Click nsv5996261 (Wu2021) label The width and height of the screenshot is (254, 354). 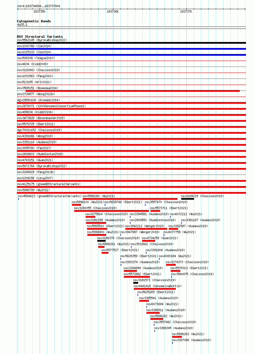(114, 244)
